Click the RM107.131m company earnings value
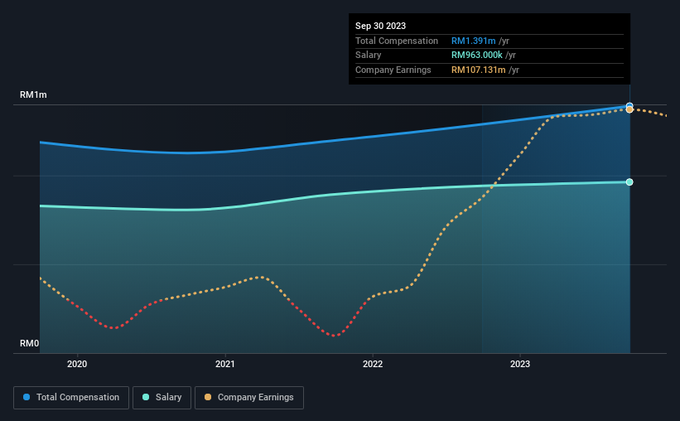 pos(479,70)
